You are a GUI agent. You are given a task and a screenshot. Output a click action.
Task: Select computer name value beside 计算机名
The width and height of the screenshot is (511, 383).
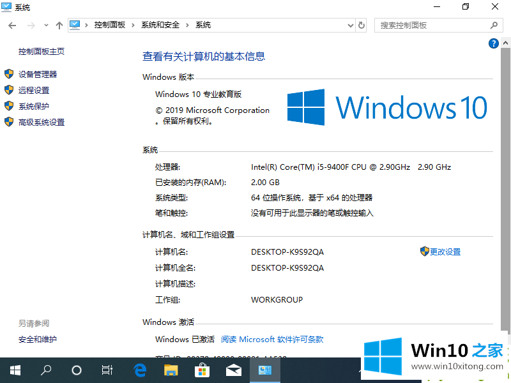click(287, 252)
